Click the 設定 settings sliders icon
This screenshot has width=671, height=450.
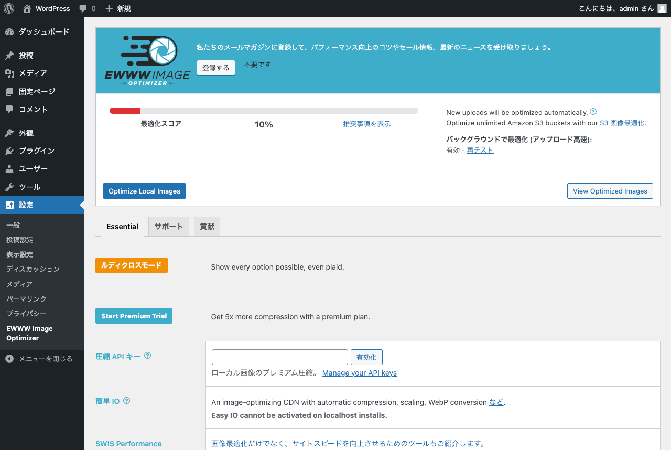[x=9, y=205]
